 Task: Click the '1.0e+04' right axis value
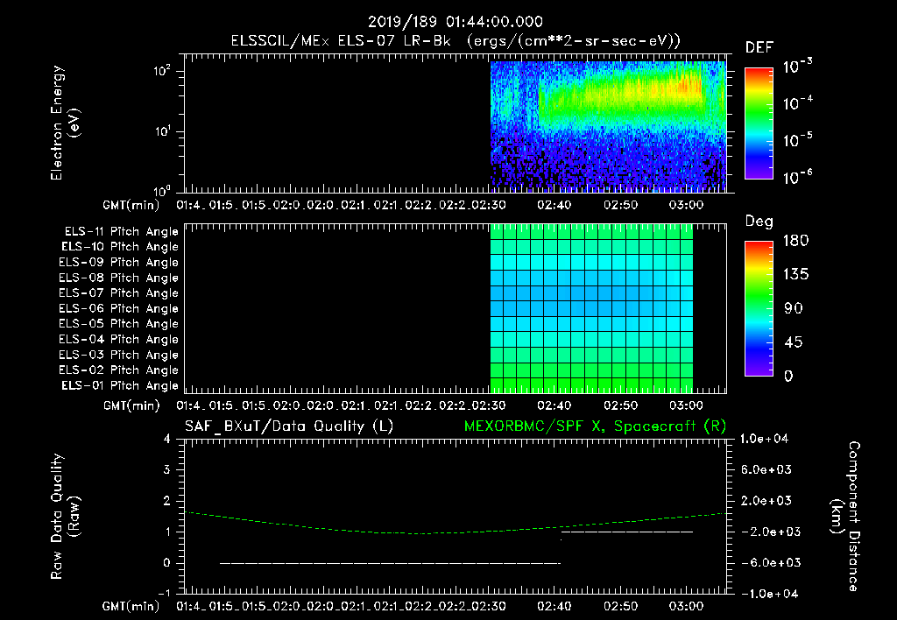point(765,439)
